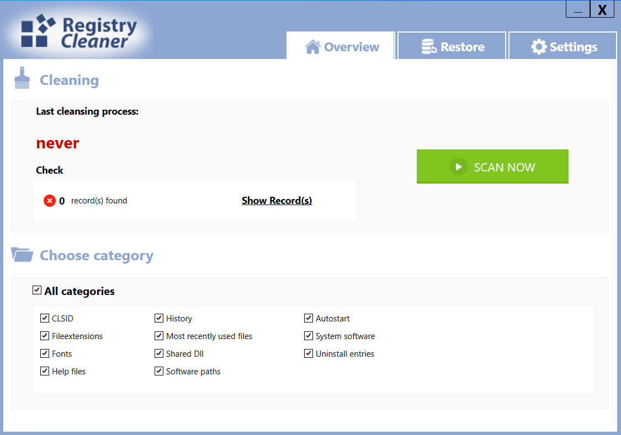
Task: Click the Choose category folder icon
Action: pos(22,254)
